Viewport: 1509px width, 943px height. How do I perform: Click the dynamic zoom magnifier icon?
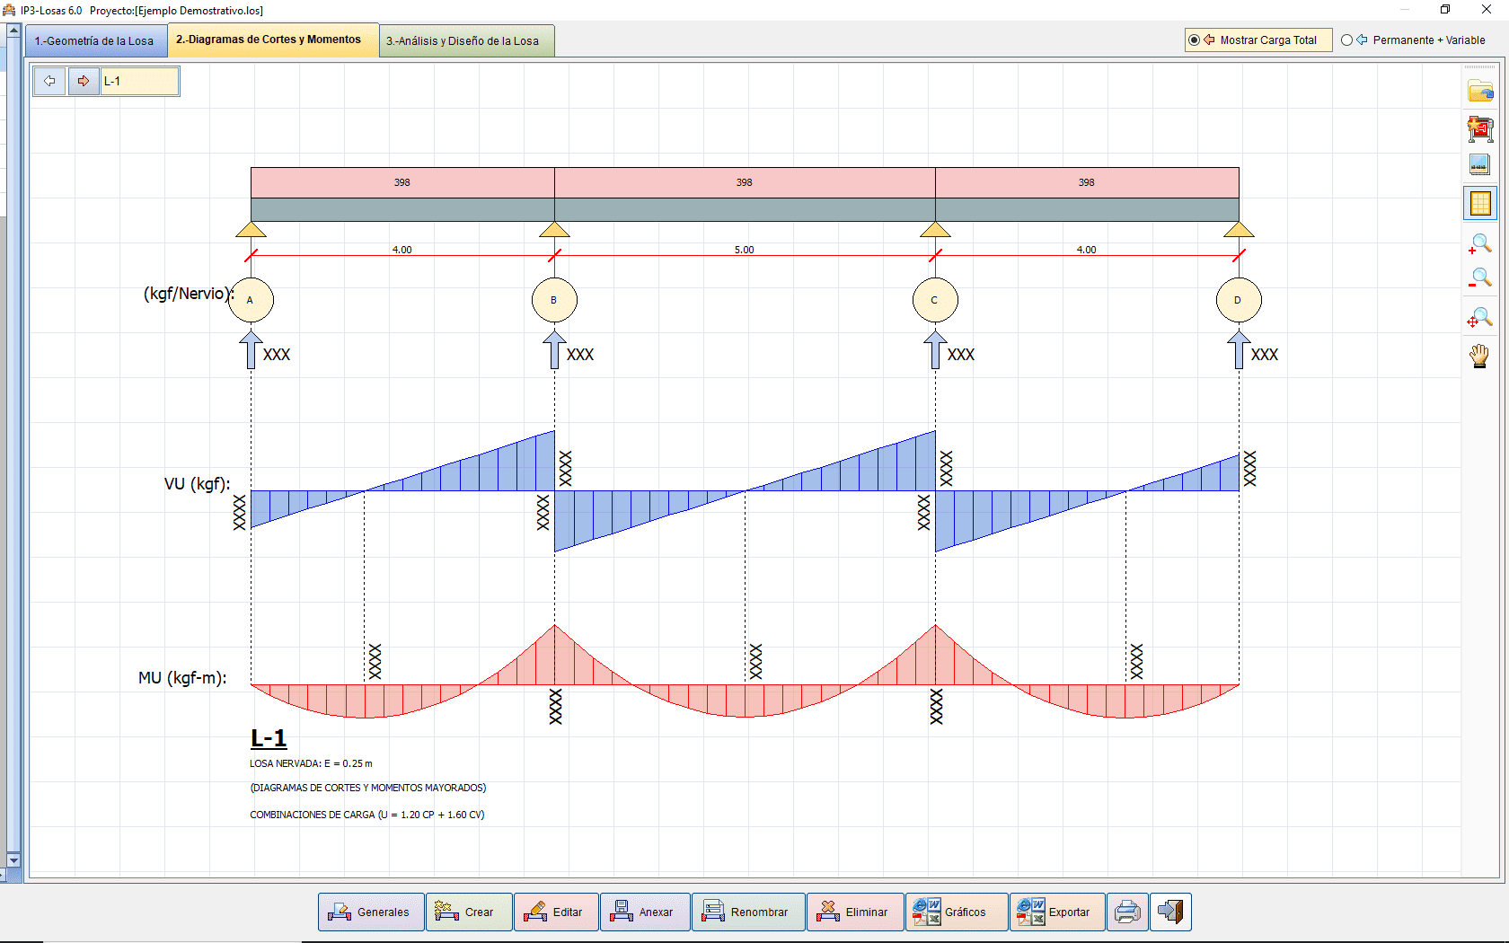[1481, 317]
